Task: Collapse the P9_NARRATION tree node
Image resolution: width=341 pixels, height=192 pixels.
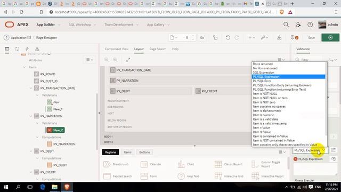Action: [x=31, y=116]
